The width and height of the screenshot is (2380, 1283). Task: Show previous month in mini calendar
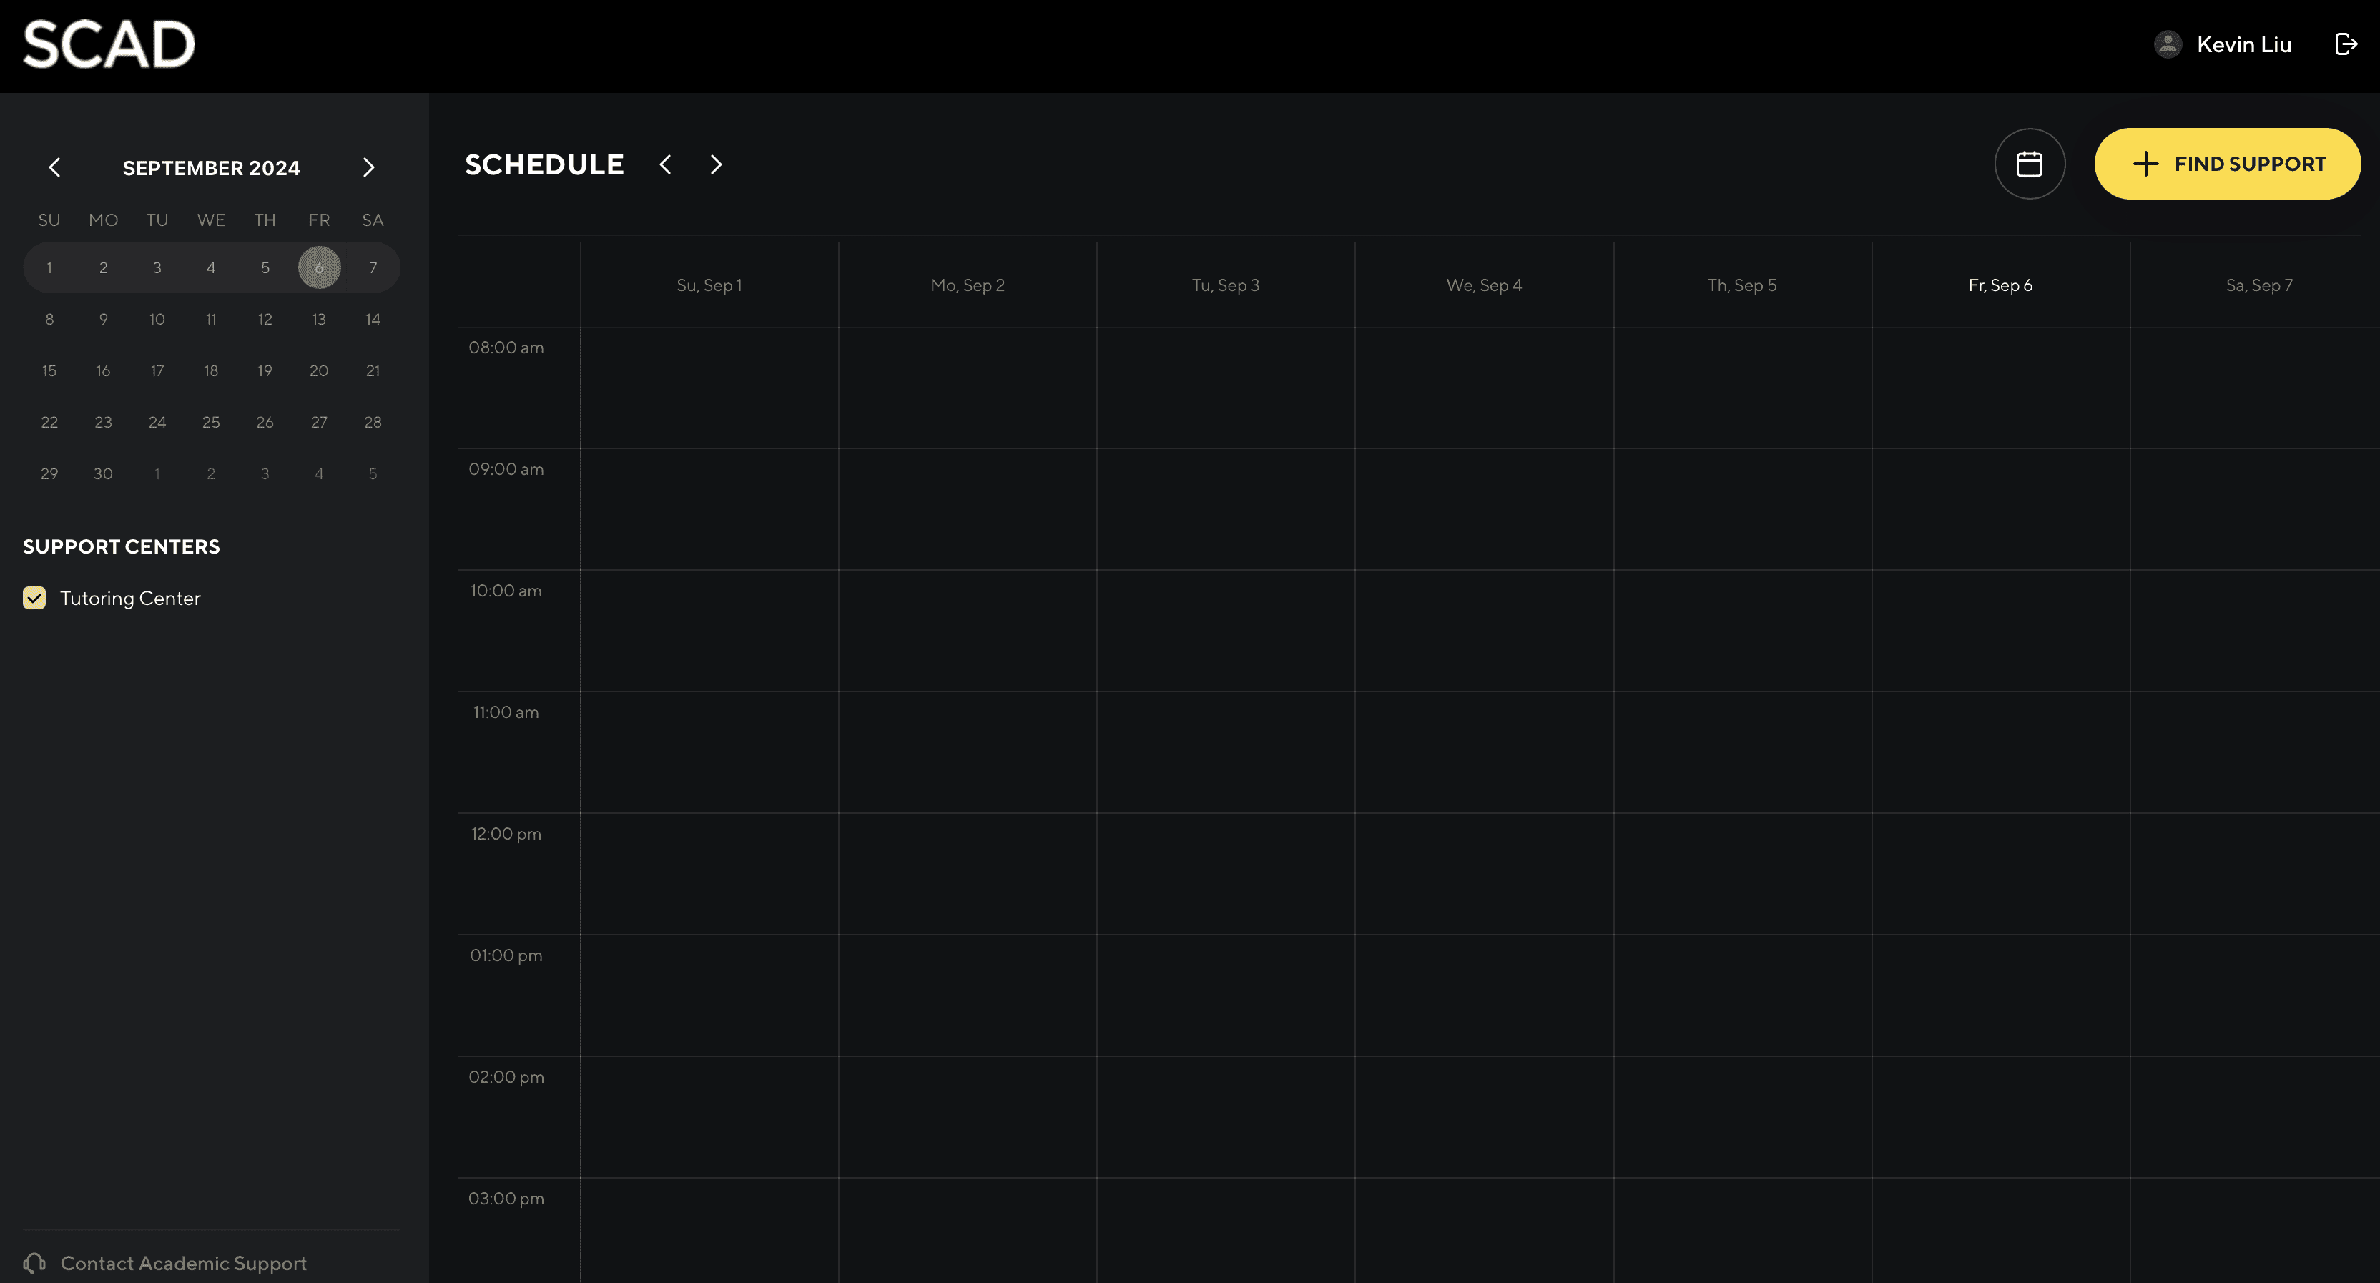tap(54, 167)
